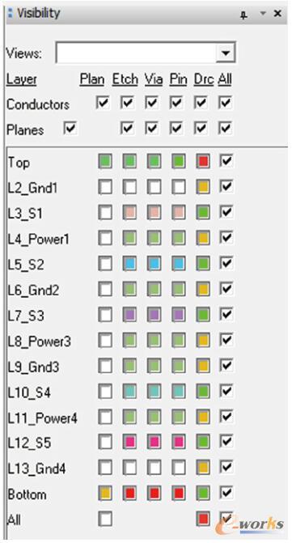Check the empty Plan box in All row
Viewport: 292px width, 543px height.
click(105, 519)
